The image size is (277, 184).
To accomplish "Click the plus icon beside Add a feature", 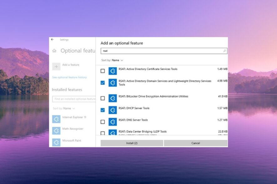I will [x=56, y=67].
